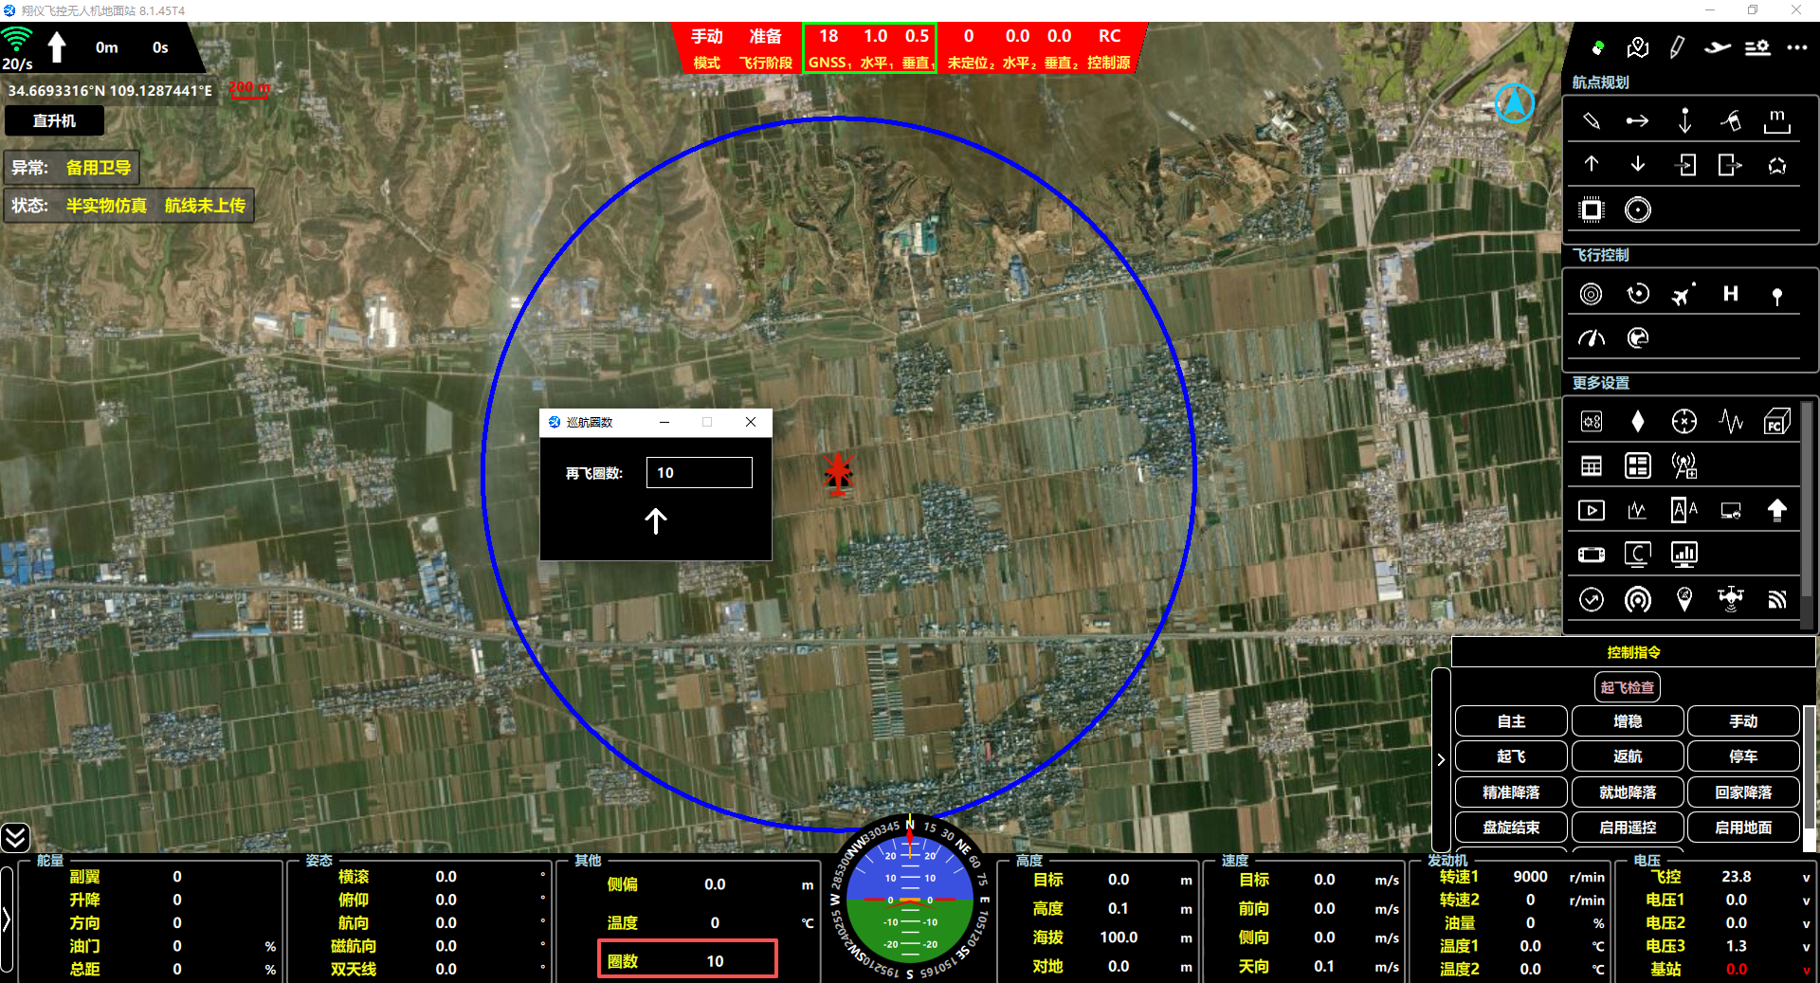The width and height of the screenshot is (1820, 983).
Task: Click the video playback icon in more settings
Action: pyautogui.click(x=1592, y=511)
